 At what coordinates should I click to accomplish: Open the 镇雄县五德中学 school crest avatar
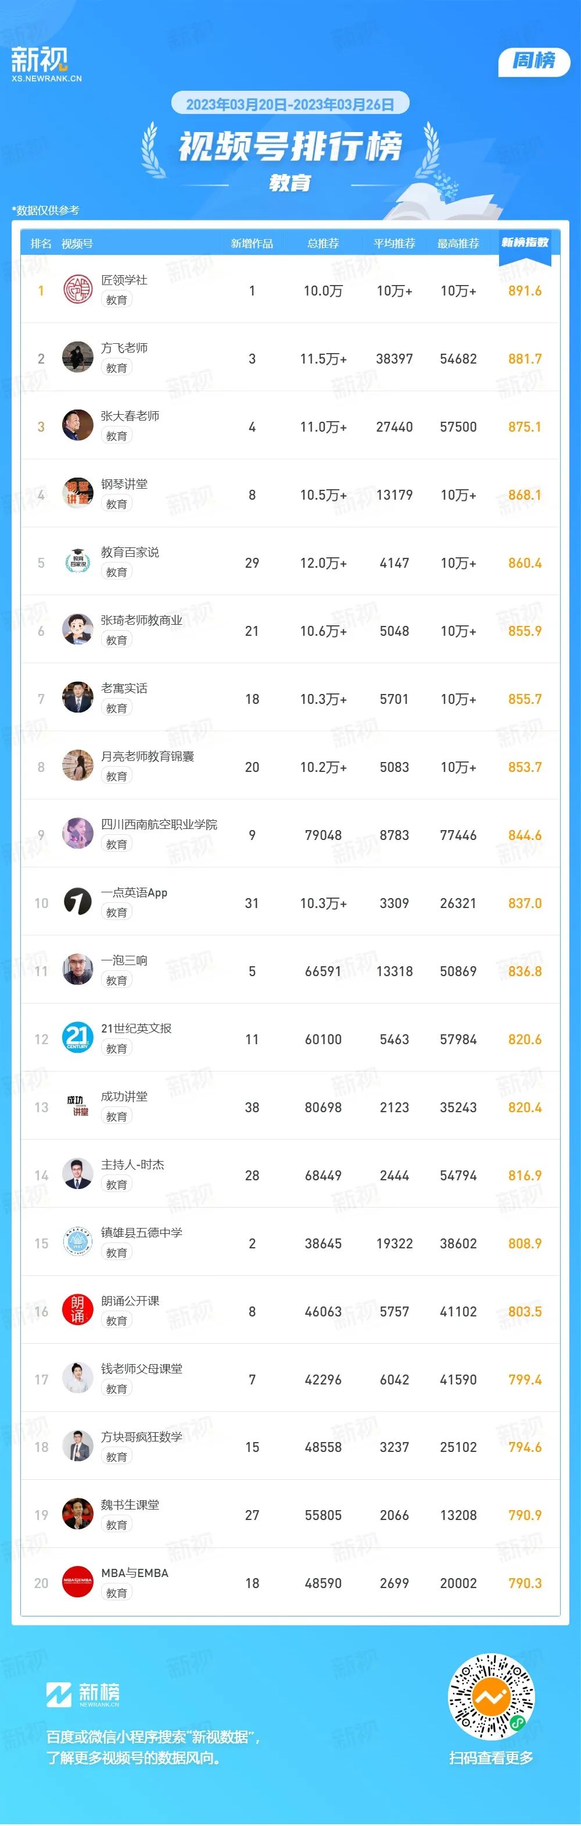click(78, 1242)
